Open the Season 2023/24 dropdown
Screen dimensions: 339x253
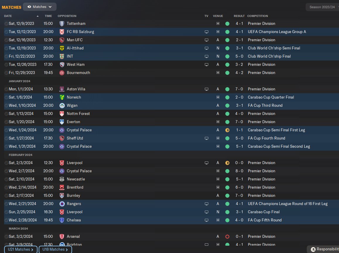(x=322, y=7)
